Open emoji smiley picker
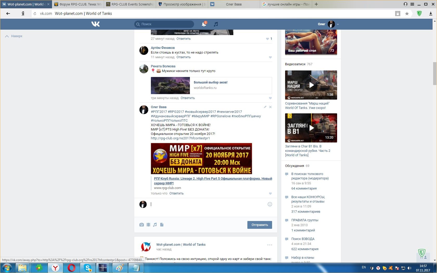Screen dimensions: 437x273 tap(270, 204)
